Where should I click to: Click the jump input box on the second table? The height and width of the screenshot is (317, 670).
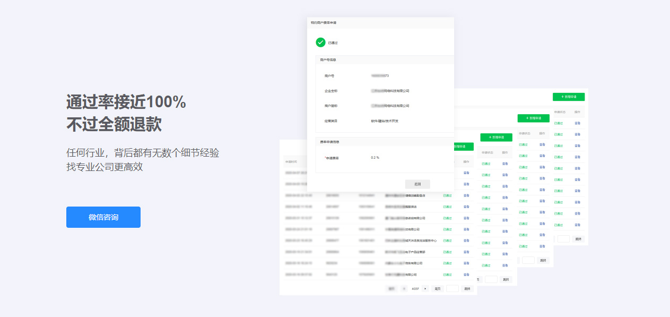tap(528, 260)
